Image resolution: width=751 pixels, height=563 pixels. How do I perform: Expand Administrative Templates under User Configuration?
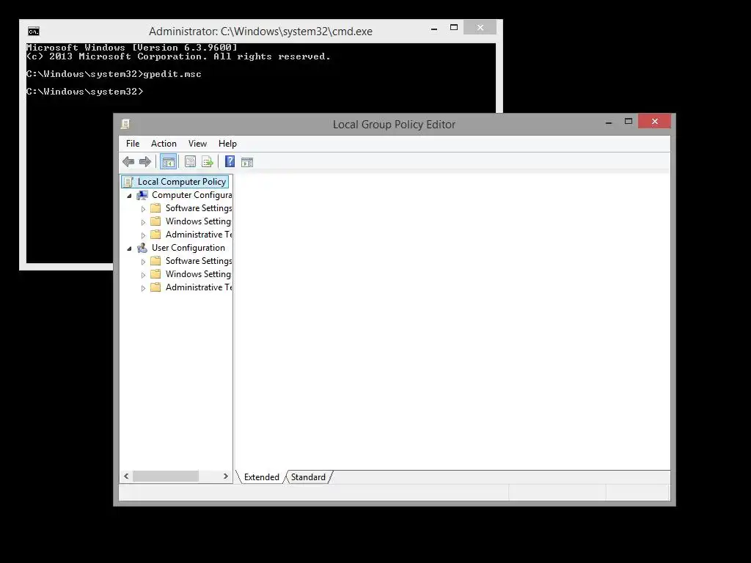[x=143, y=287]
